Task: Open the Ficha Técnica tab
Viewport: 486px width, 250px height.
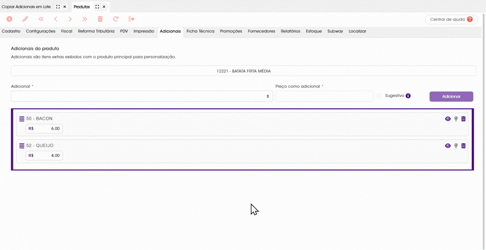Action: pos(200,31)
